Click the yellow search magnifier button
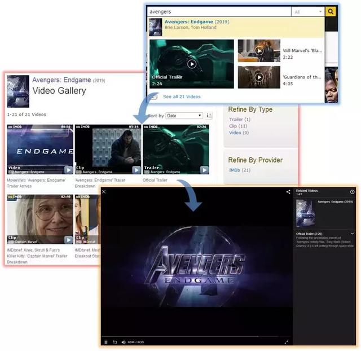Viewport: 361px width, 351px height. pyautogui.click(x=331, y=11)
